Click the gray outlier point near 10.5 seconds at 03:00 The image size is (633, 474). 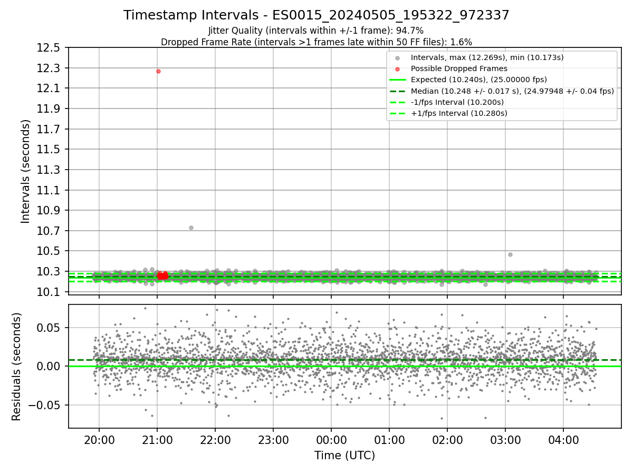[510, 254]
